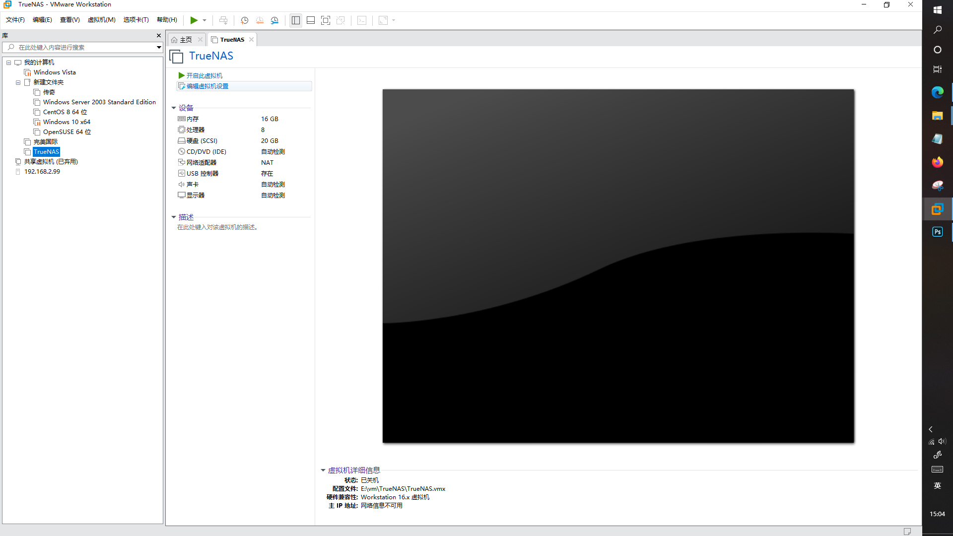Open Windows search icon on taskbar
The height and width of the screenshot is (536, 953).
tap(938, 30)
